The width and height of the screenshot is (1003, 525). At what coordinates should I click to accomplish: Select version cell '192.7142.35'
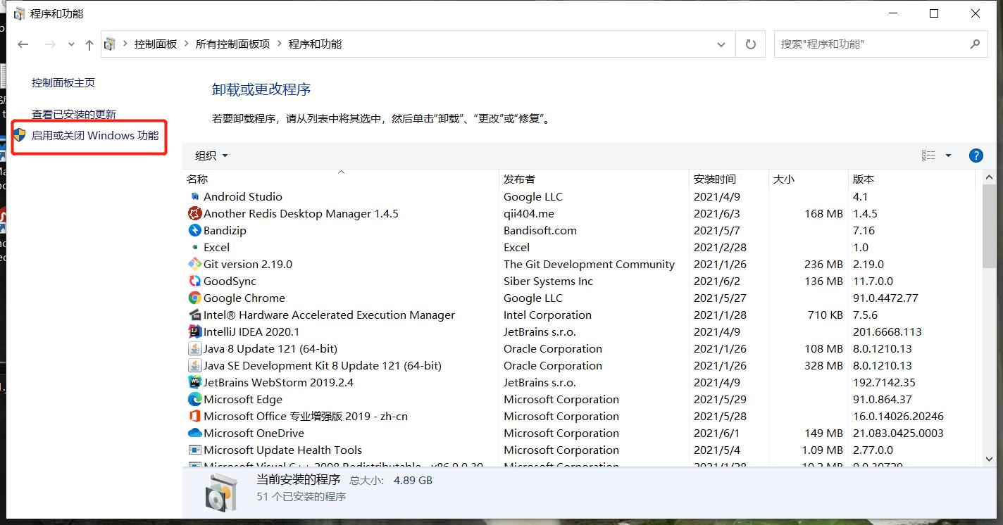[x=884, y=382]
